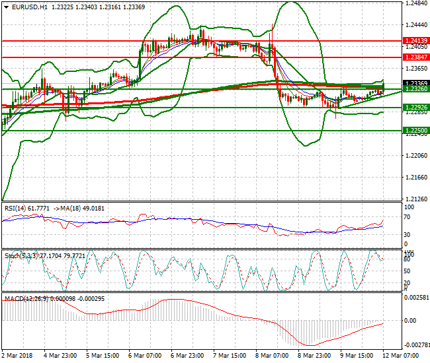Click the 1.24840 value on price scale
The width and height of the screenshot is (430, 363).
pyautogui.click(x=414, y=4)
